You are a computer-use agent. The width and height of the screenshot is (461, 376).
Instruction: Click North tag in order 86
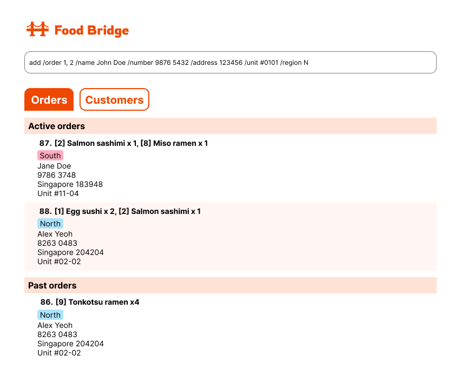click(50, 315)
